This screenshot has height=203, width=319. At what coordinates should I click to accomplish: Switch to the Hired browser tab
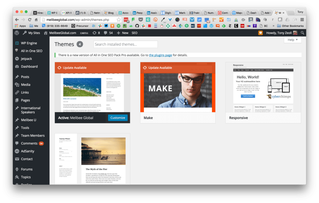pos(38,13)
